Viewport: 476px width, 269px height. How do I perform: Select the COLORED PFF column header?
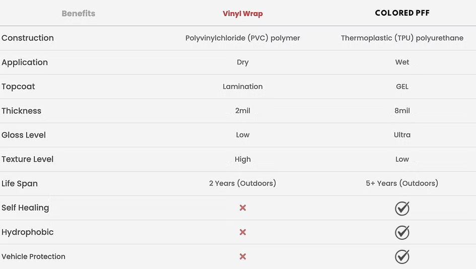(x=402, y=13)
